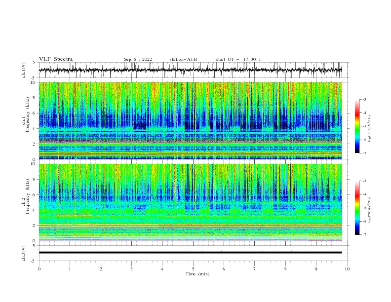Click the "start UT = 17:30:1" text

pos(238,59)
